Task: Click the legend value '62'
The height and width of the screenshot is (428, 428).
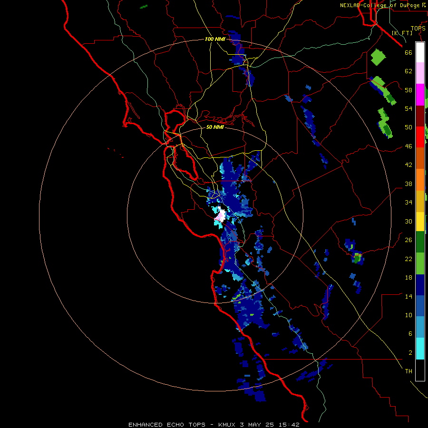Action: click(x=409, y=71)
